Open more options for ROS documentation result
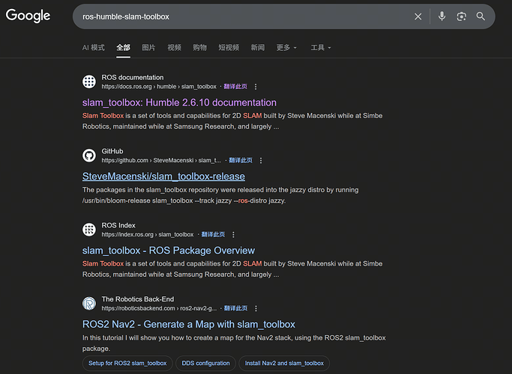Image resolution: width=512 pixels, height=374 pixels. click(x=256, y=87)
